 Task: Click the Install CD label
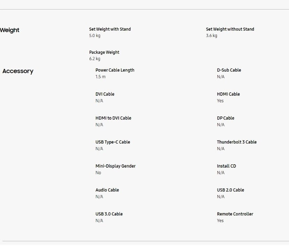coord(226,166)
